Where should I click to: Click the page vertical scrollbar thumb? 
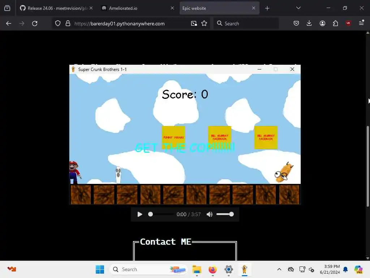(x=367, y=167)
